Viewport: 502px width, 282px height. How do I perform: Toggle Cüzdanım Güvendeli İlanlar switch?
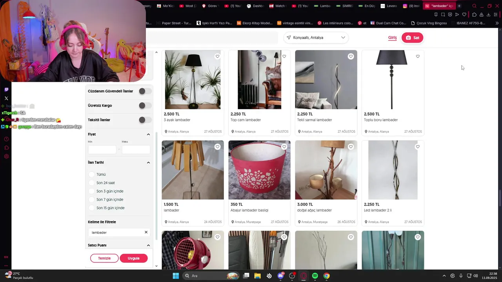coord(145,91)
